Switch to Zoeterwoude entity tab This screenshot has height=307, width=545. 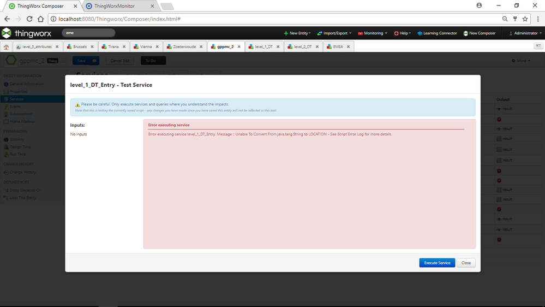(182, 46)
